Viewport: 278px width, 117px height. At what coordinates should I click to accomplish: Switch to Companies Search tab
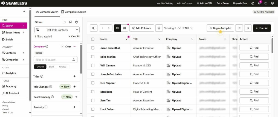tap(74, 12)
